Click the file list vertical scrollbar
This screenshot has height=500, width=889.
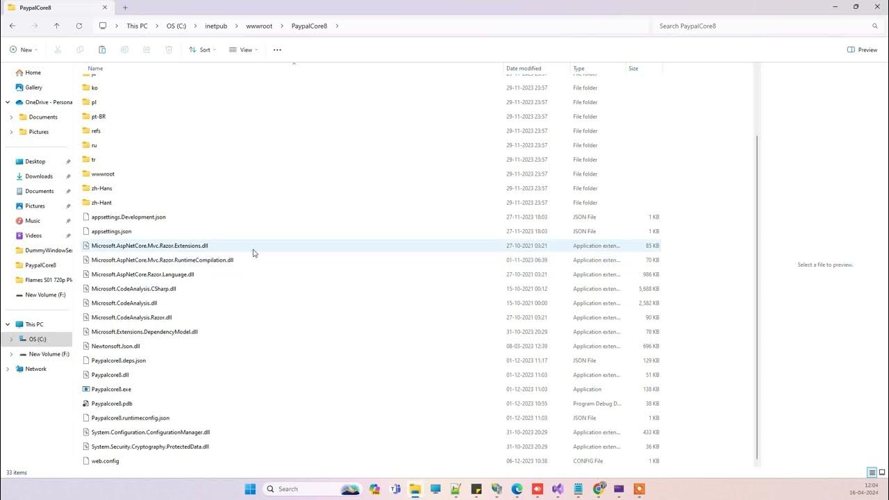pos(757,296)
